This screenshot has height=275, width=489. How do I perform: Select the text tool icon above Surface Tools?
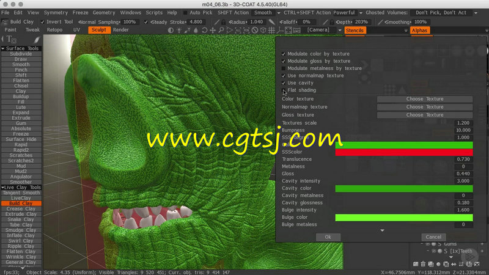click(11, 39)
